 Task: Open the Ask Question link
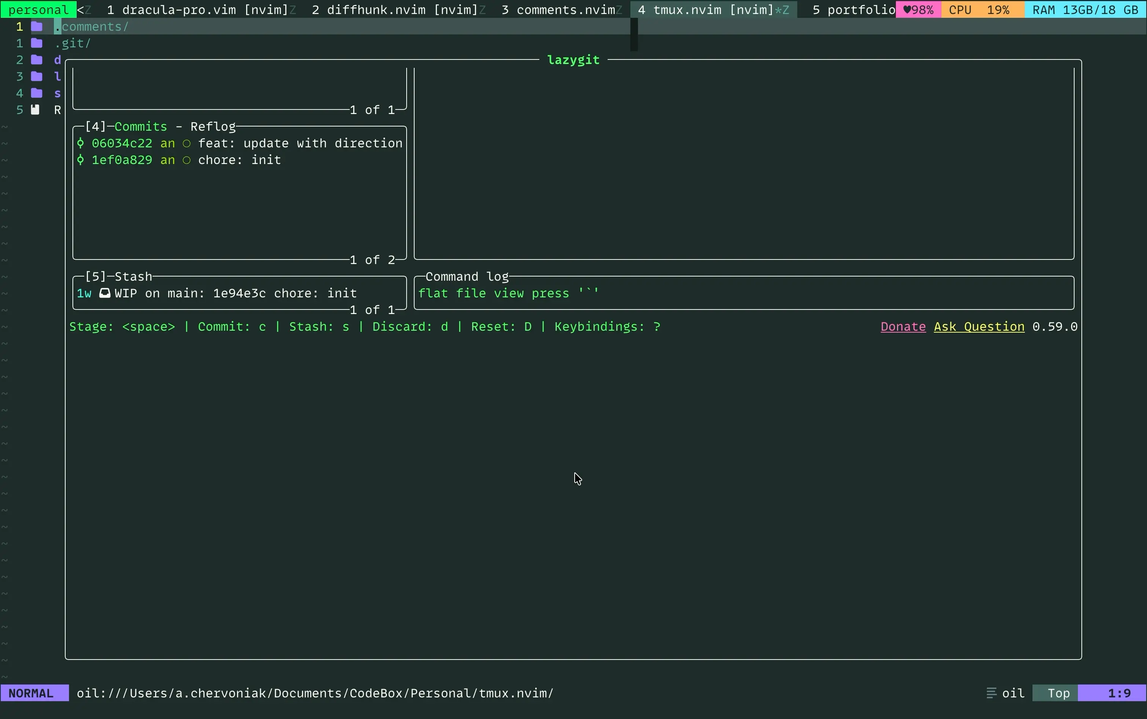pyautogui.click(x=979, y=327)
